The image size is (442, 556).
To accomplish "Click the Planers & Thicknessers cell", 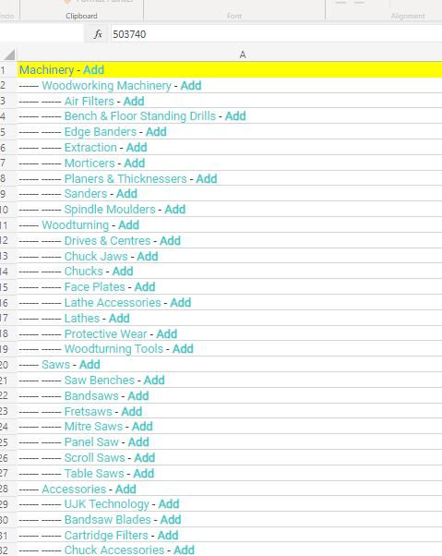I will pos(229,179).
